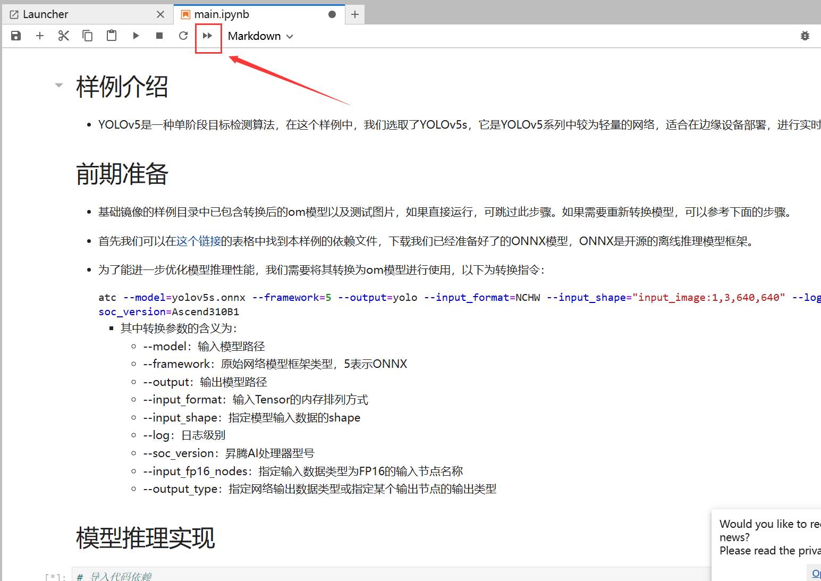This screenshot has height=581, width=821.
Task: Restart the kernel refresh icon
Action: click(183, 36)
